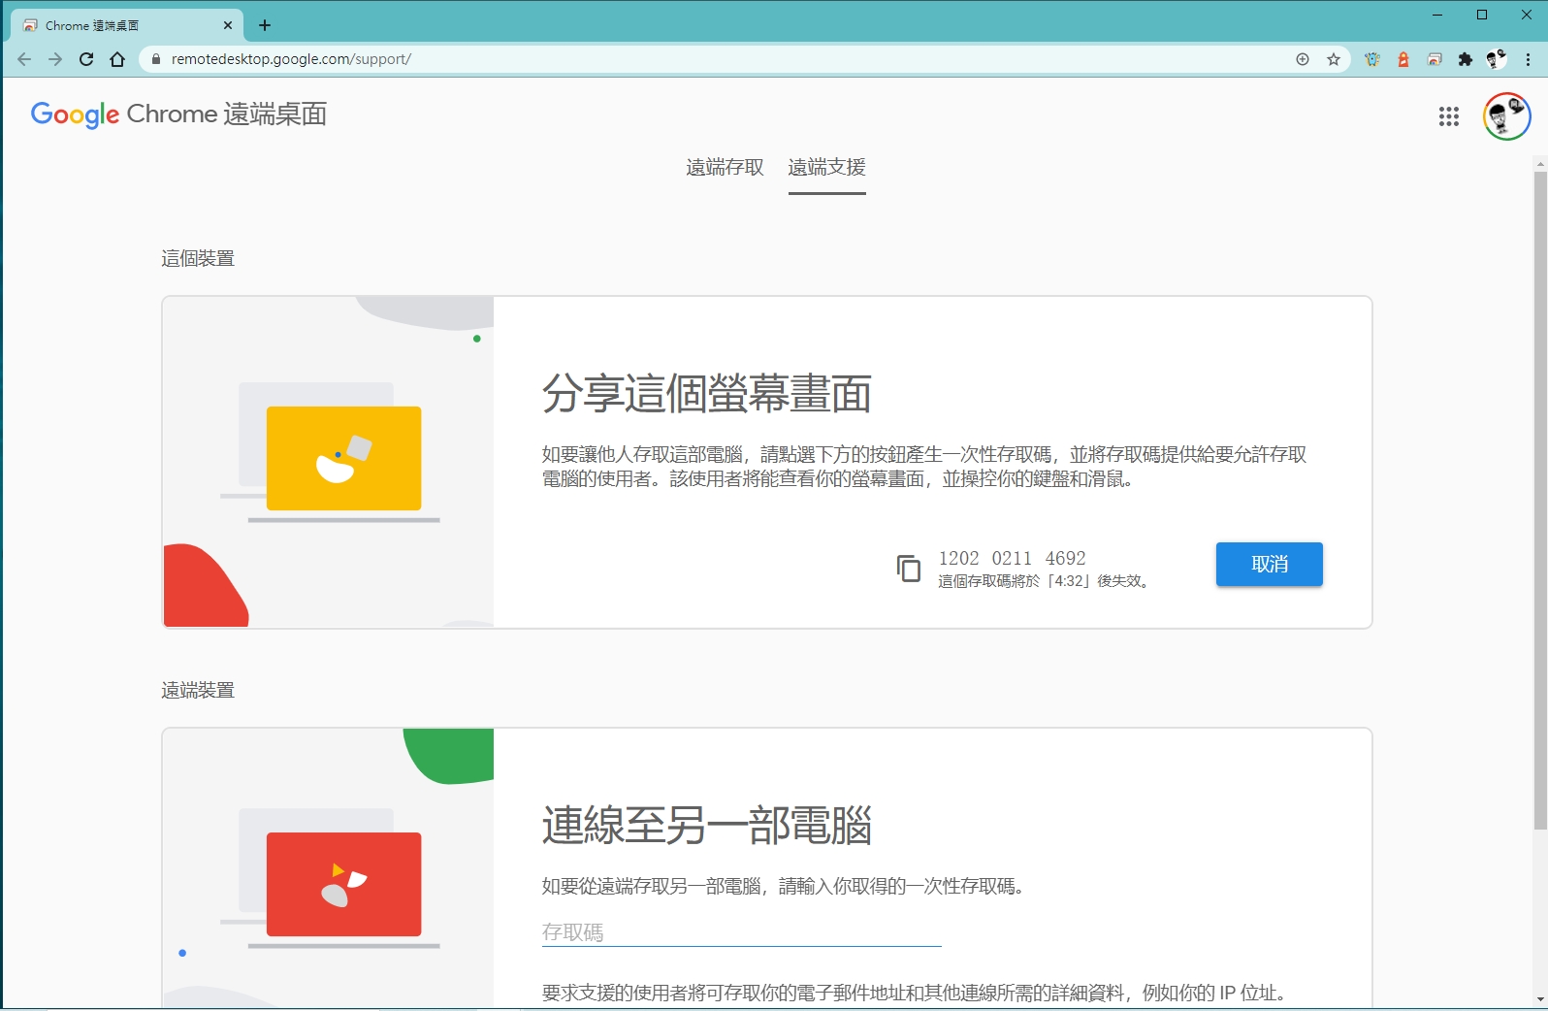Bookmark this page with the star icon
Screen dimensions: 1548x1011
1334,59
